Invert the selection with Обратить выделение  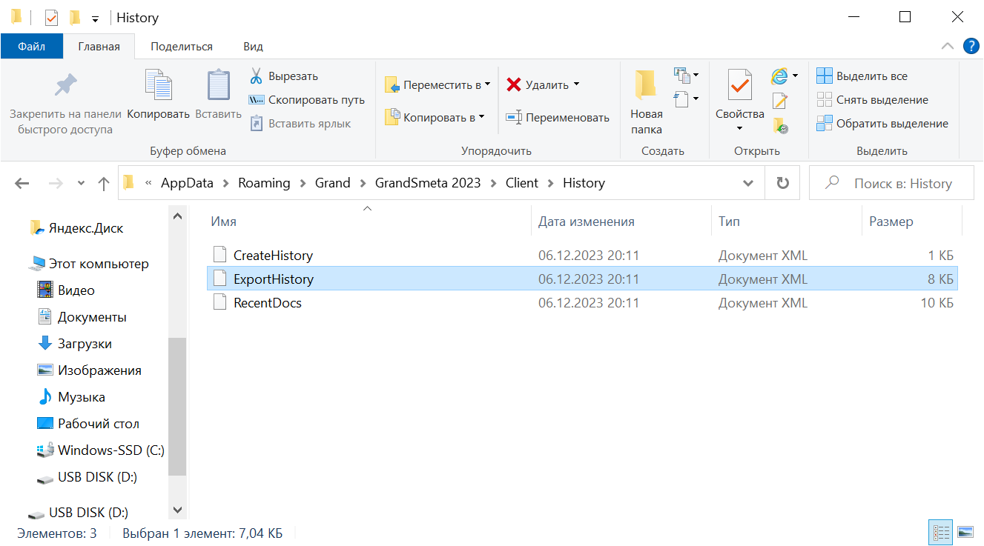pos(882,124)
